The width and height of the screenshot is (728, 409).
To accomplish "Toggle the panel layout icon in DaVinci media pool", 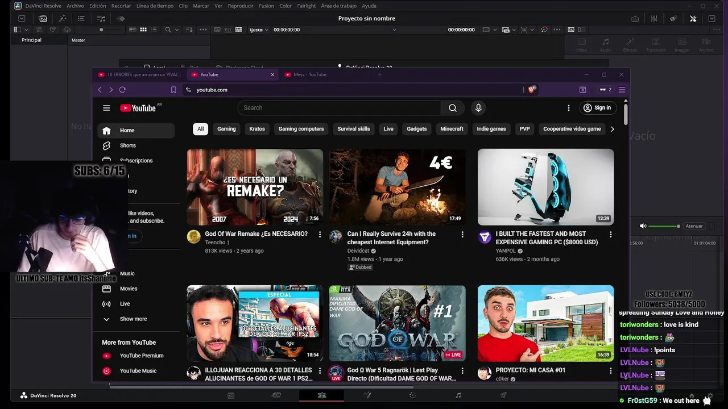I will point(17,30).
